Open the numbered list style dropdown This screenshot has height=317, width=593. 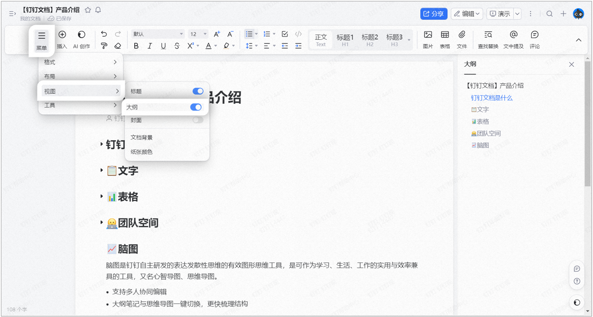coord(274,34)
